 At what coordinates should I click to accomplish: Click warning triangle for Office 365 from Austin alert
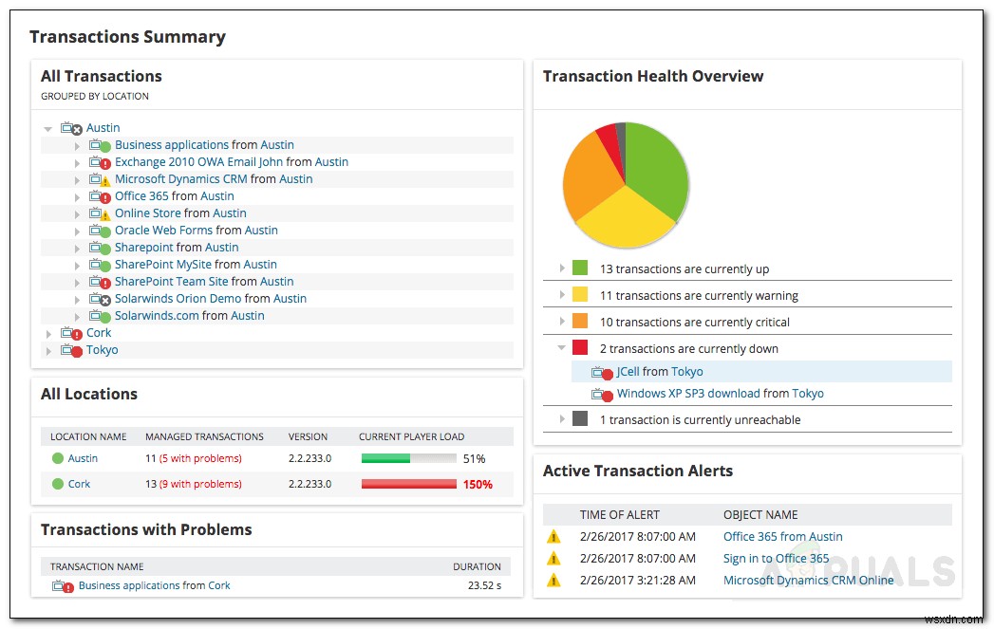(x=553, y=537)
